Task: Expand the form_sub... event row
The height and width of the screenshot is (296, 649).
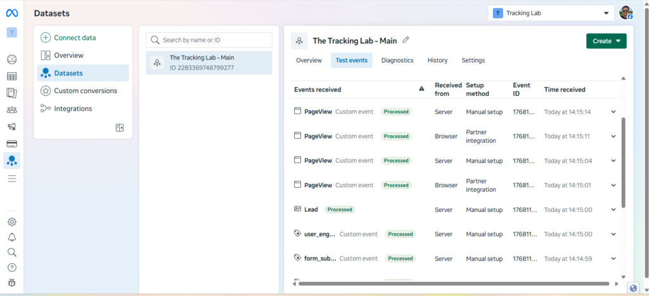Action: coord(614,259)
